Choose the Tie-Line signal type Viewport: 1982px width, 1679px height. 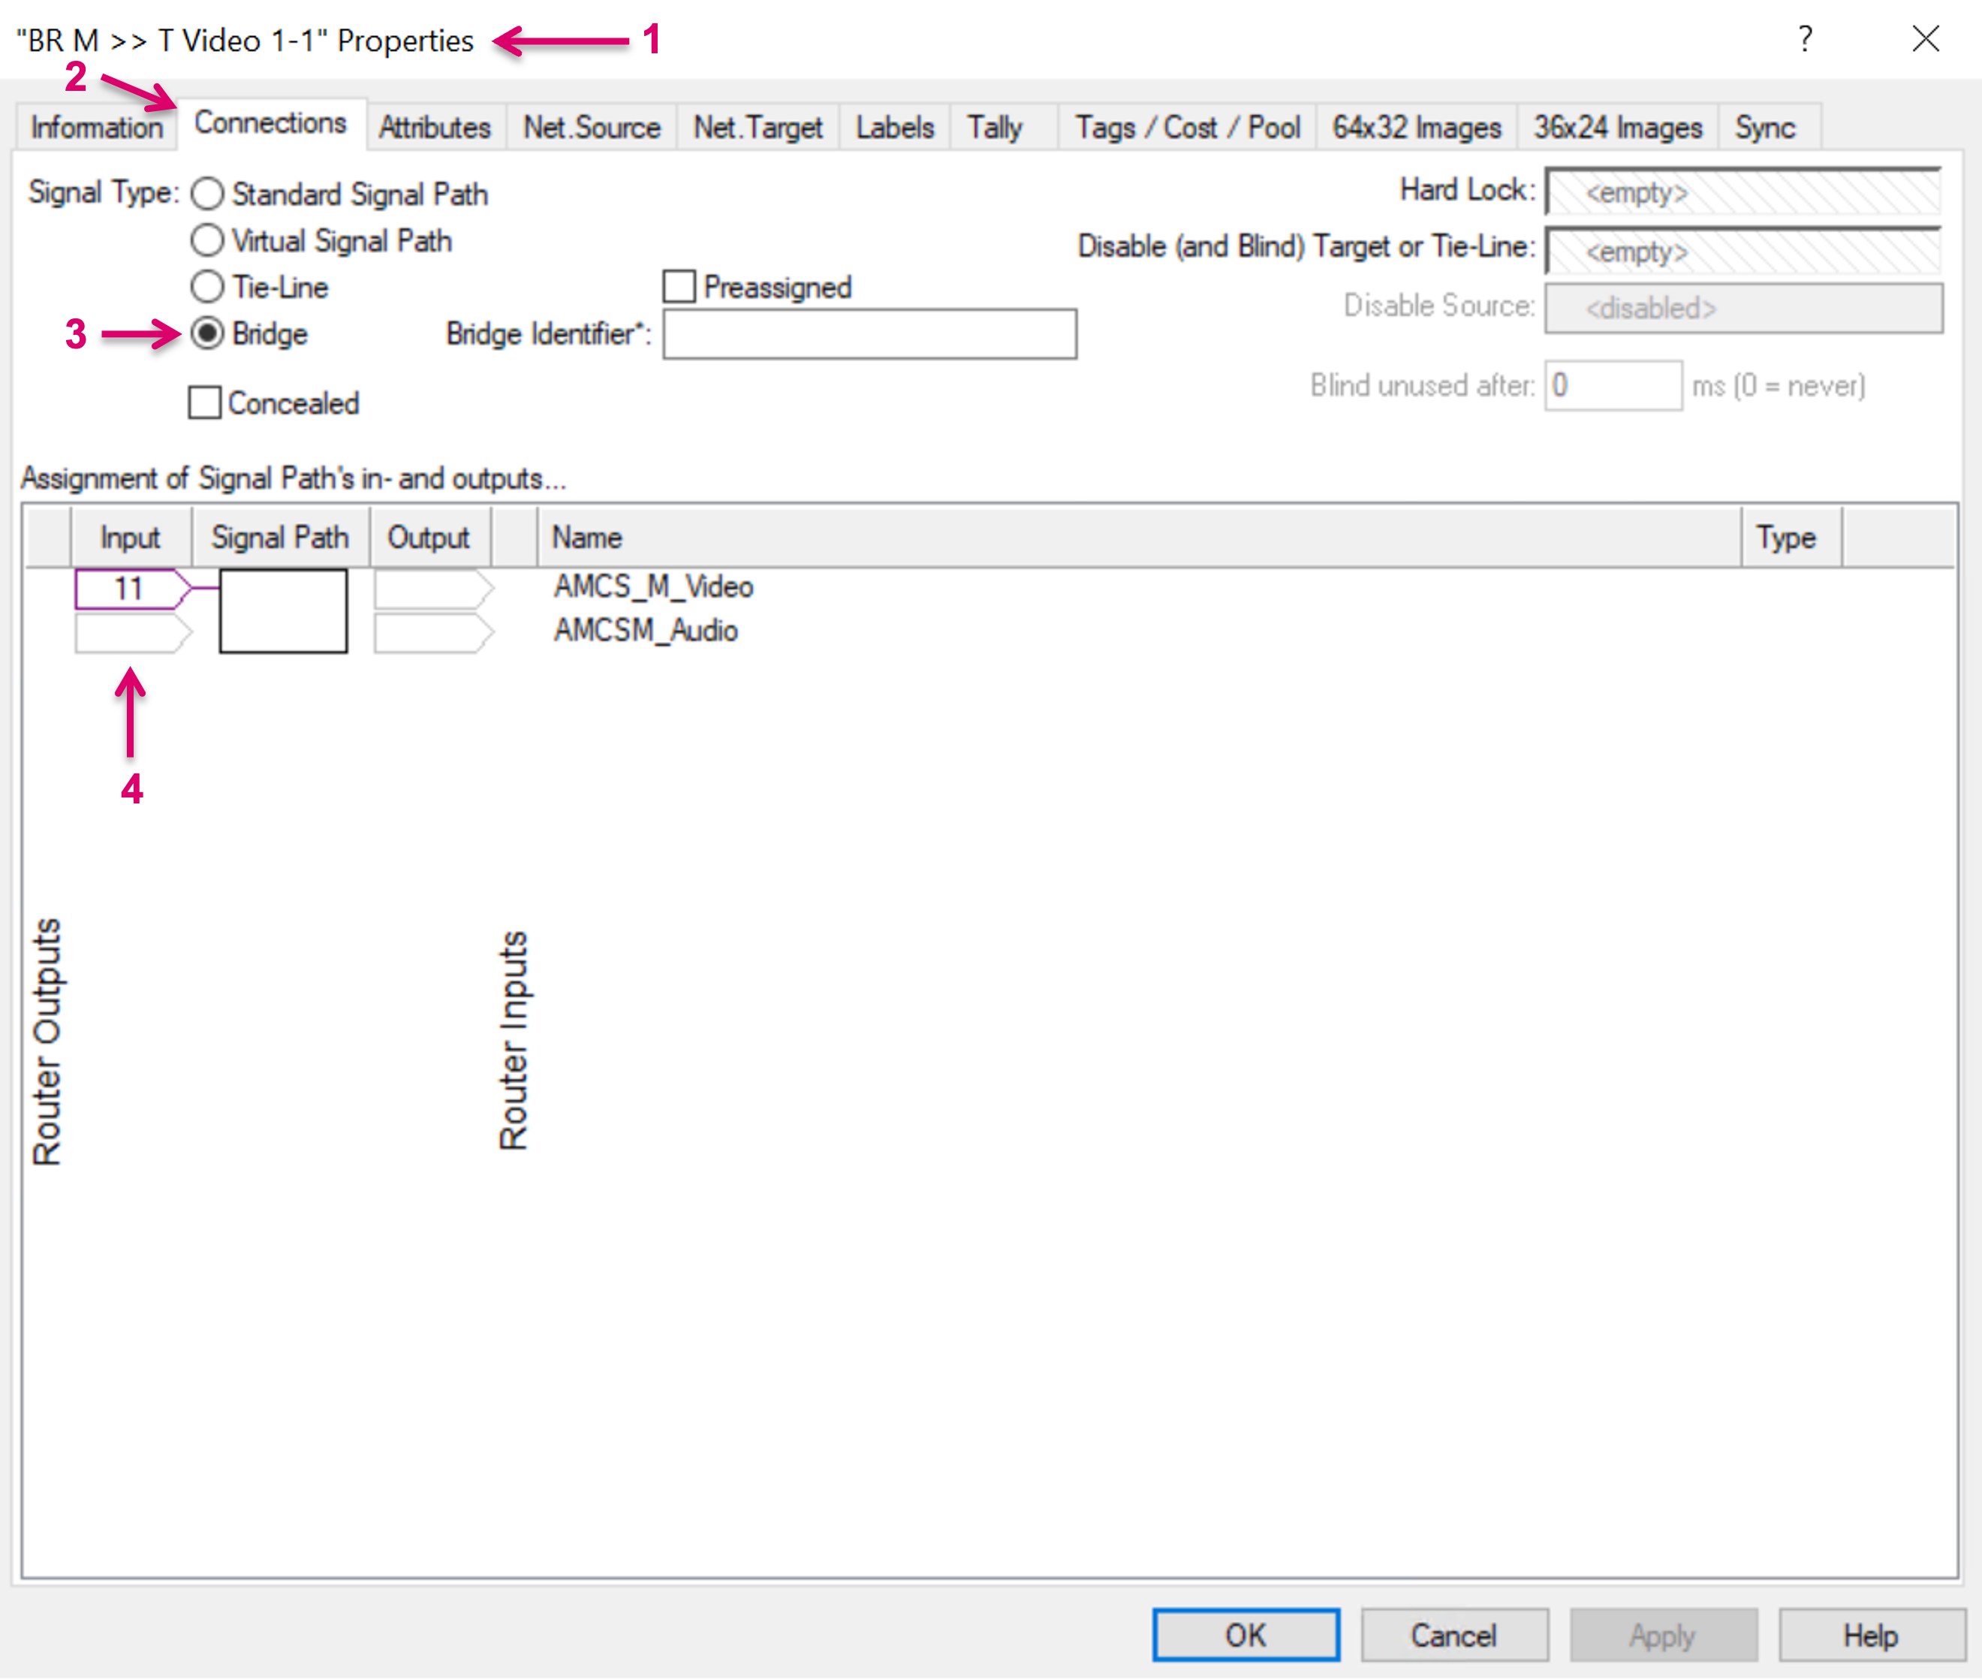coord(207,287)
